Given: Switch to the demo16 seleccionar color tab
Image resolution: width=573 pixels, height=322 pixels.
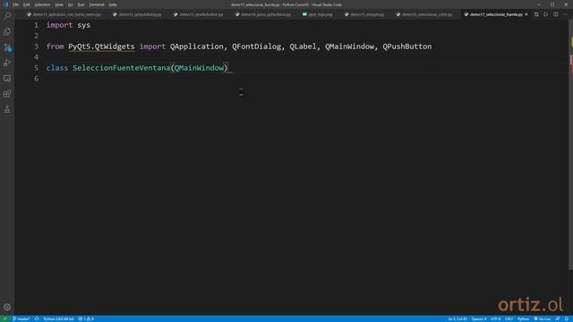Looking at the screenshot, I should pos(424,14).
